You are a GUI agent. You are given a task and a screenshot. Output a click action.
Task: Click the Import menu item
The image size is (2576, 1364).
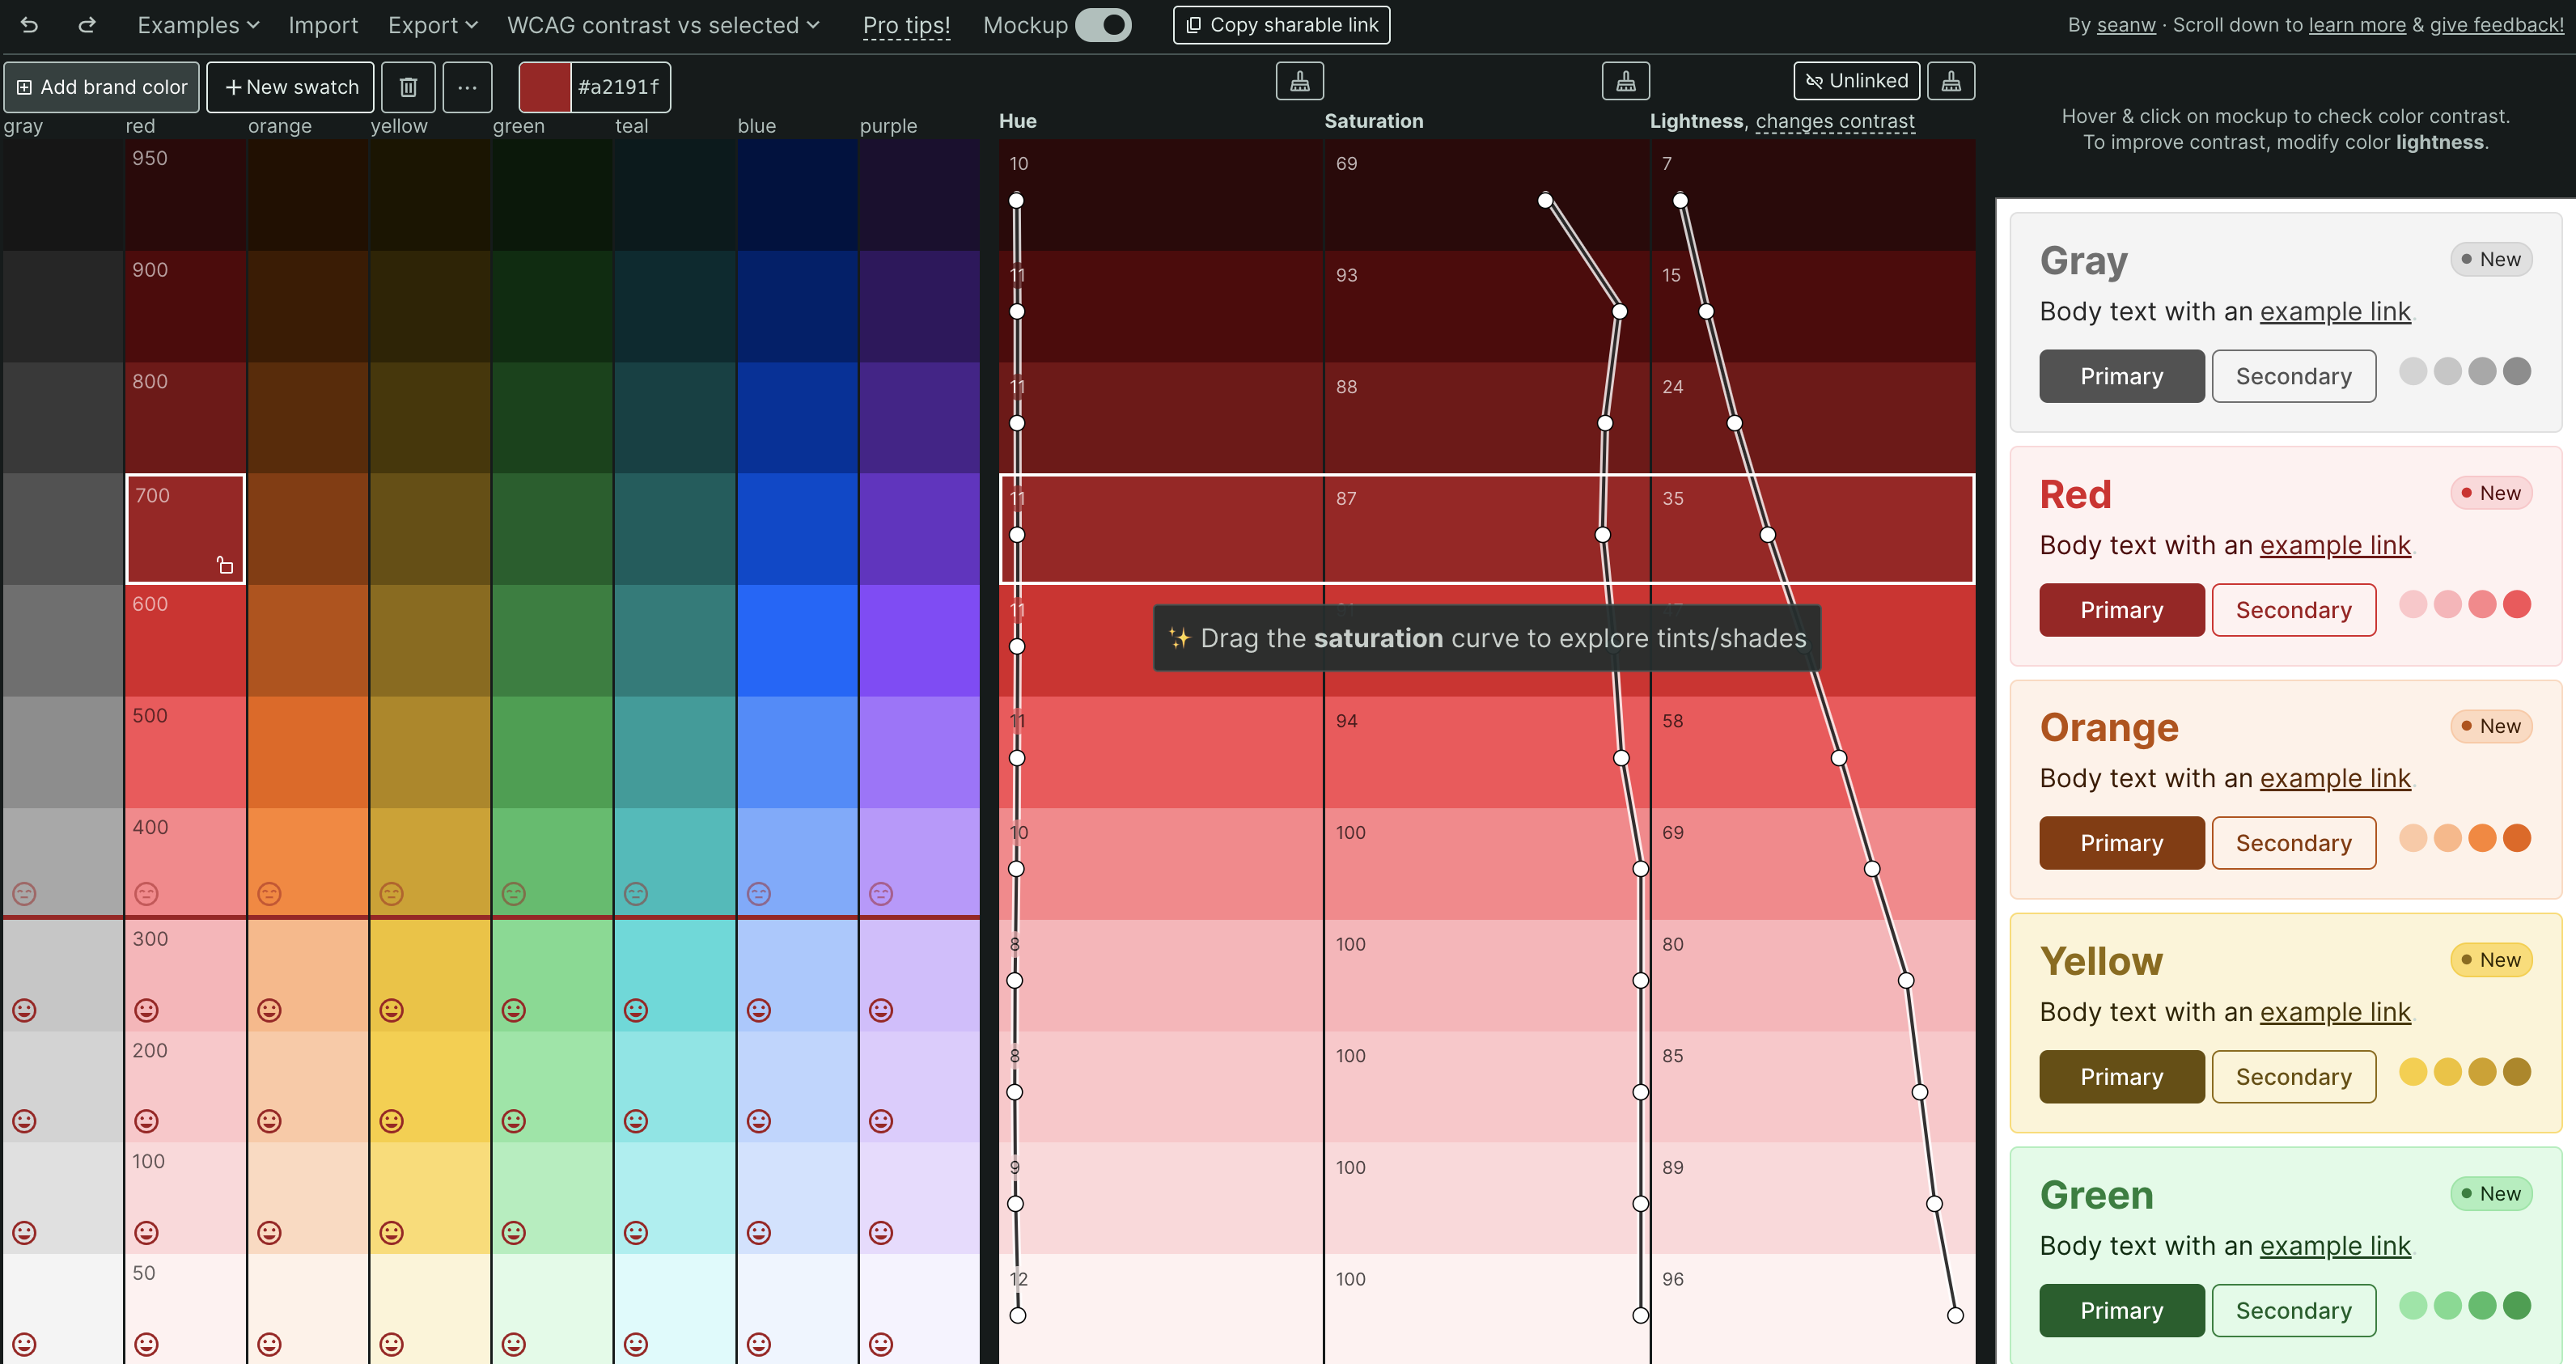[323, 25]
